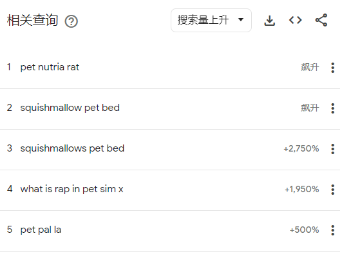
Task: Click the +500% growth value
Action: 304,230
